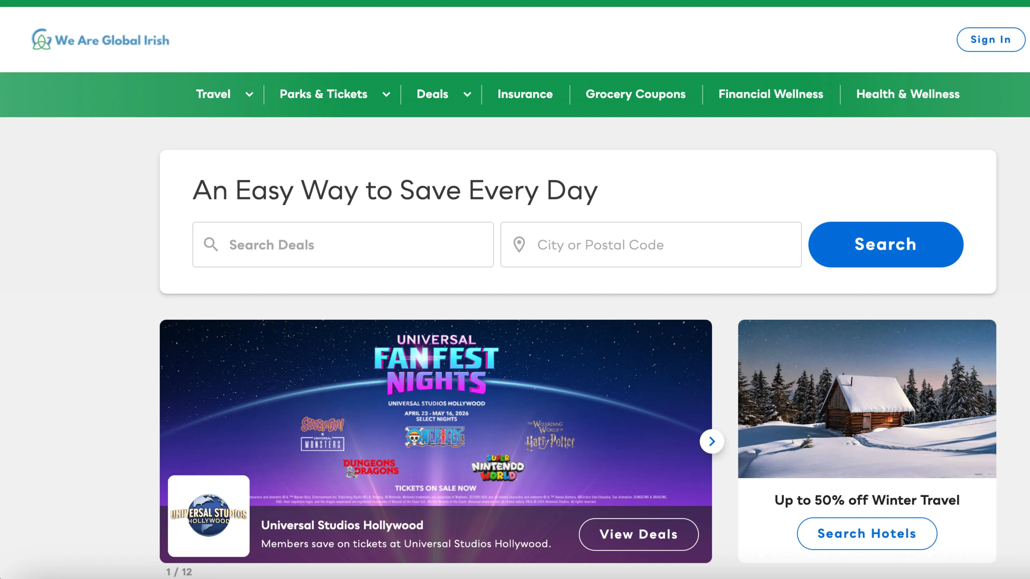The image size is (1030, 579).
Task: Click the Universal Studios Hollywood logo thumbnail
Action: (x=208, y=515)
